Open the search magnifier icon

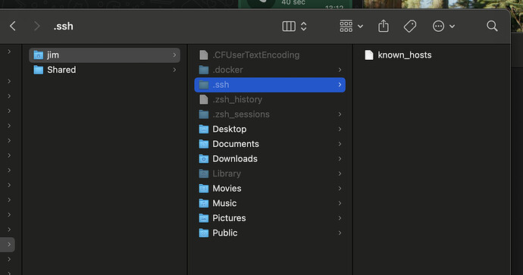[x=492, y=26]
